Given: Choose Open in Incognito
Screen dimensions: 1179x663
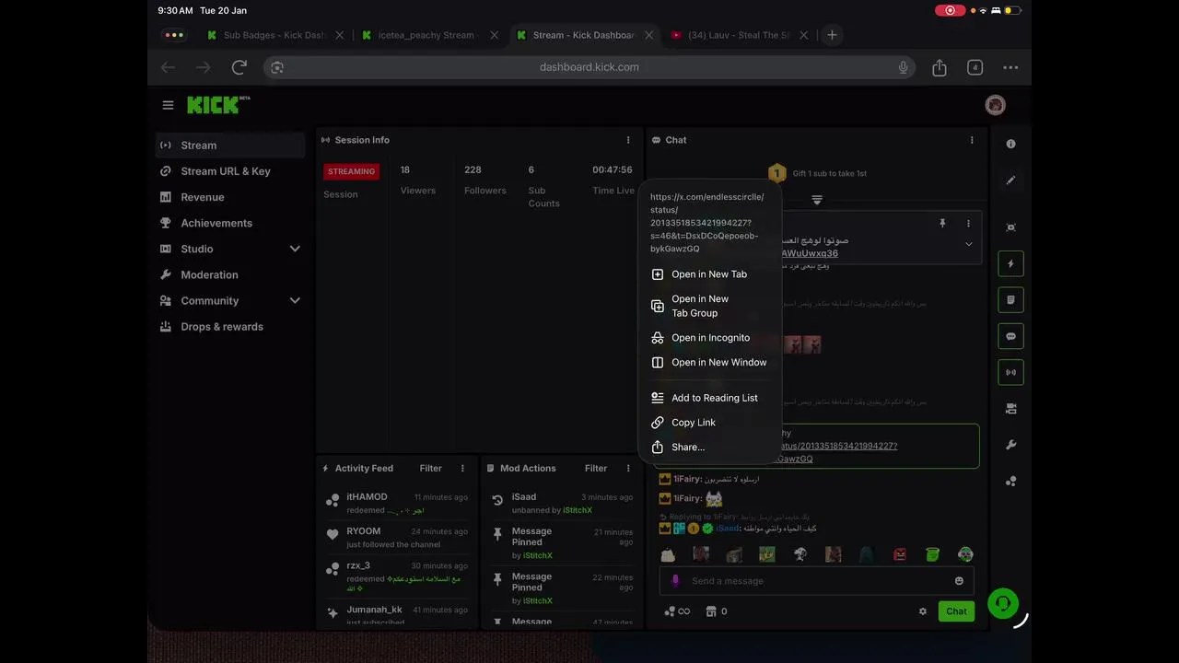Looking at the screenshot, I should point(710,338).
